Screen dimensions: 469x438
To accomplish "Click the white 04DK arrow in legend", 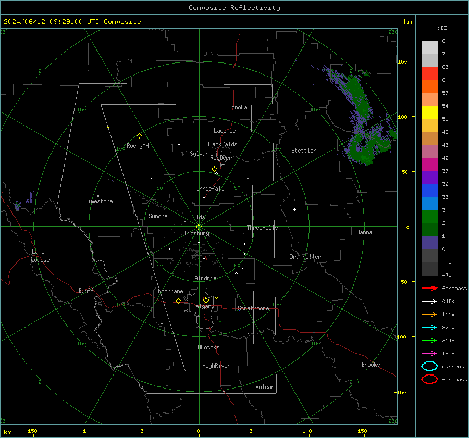I will [x=429, y=302].
